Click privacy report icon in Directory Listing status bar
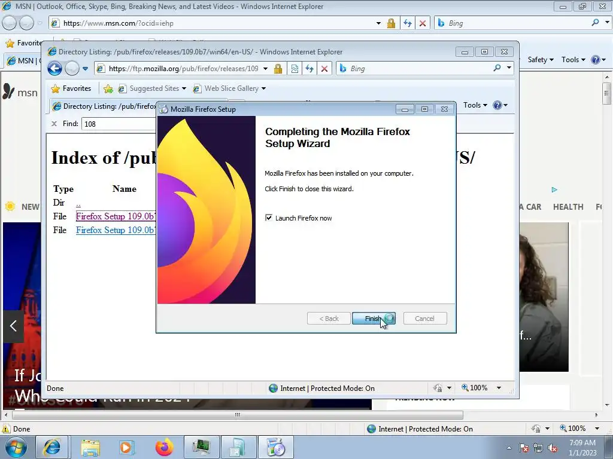The width and height of the screenshot is (613, 459). pyautogui.click(x=438, y=388)
